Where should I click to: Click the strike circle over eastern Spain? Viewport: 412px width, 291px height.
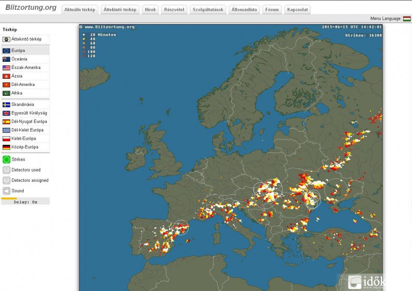coord(181,227)
